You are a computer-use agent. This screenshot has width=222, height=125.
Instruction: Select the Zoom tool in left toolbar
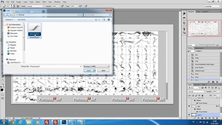(x=3, y=84)
